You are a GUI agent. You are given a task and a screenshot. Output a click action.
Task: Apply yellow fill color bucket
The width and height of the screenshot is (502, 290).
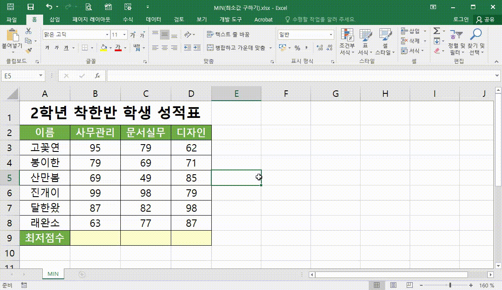(x=104, y=48)
